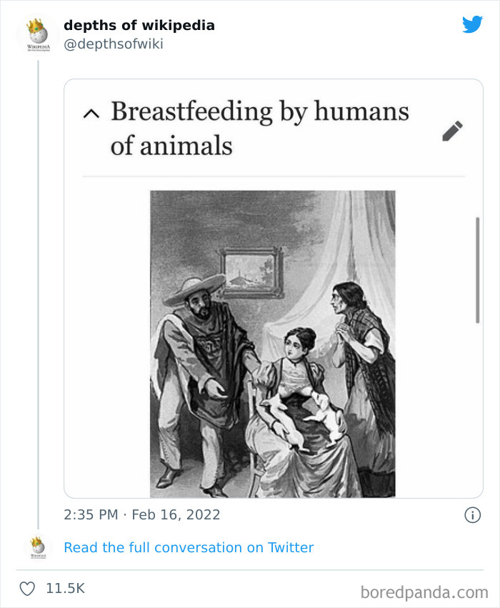Read the full conversation on Twitter
This screenshot has height=608, width=500.
click(189, 548)
